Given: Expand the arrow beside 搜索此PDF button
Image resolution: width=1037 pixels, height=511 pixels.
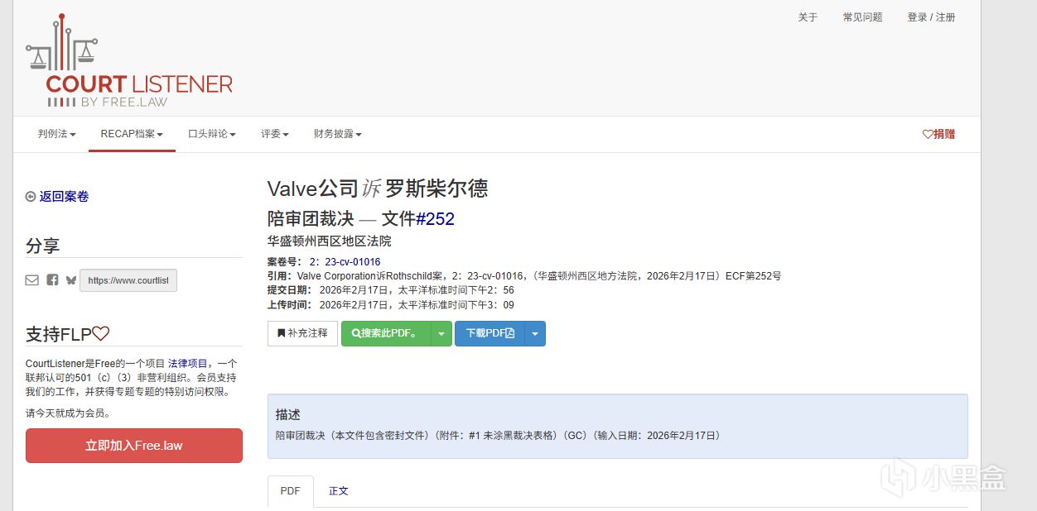Looking at the screenshot, I should click(x=441, y=333).
